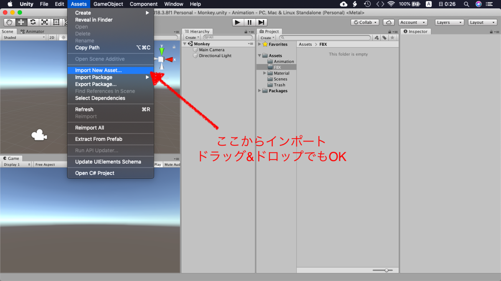Click Refresh in Assets menu
The width and height of the screenshot is (501, 281).
point(111,109)
